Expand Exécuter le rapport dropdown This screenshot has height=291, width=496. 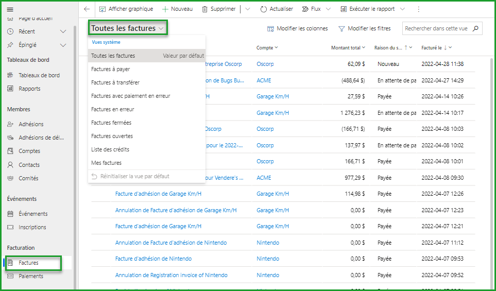402,9
